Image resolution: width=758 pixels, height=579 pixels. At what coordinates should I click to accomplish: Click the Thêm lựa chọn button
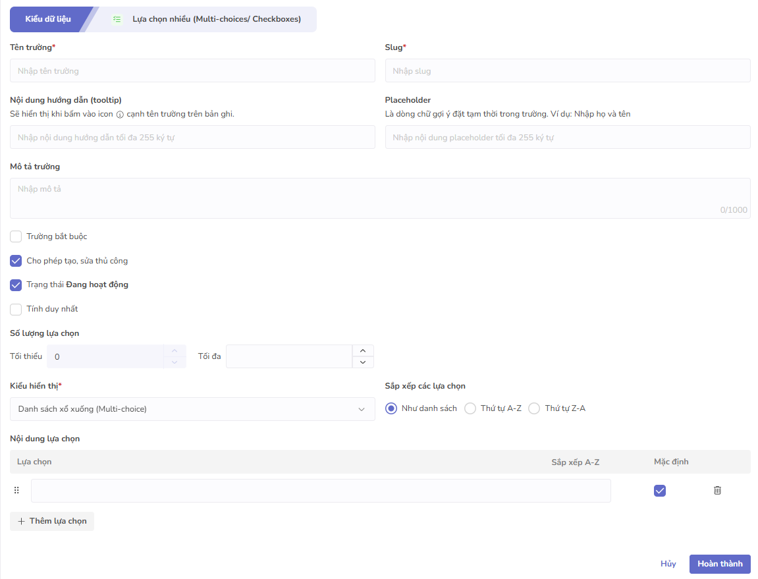pos(52,521)
